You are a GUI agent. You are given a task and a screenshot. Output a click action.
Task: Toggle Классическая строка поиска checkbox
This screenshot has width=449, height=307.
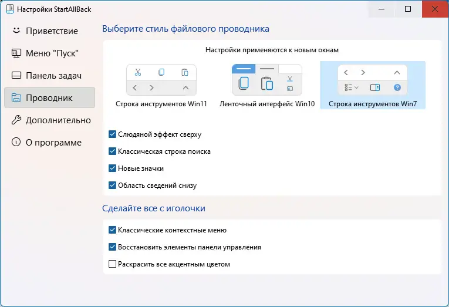pyautogui.click(x=112, y=151)
